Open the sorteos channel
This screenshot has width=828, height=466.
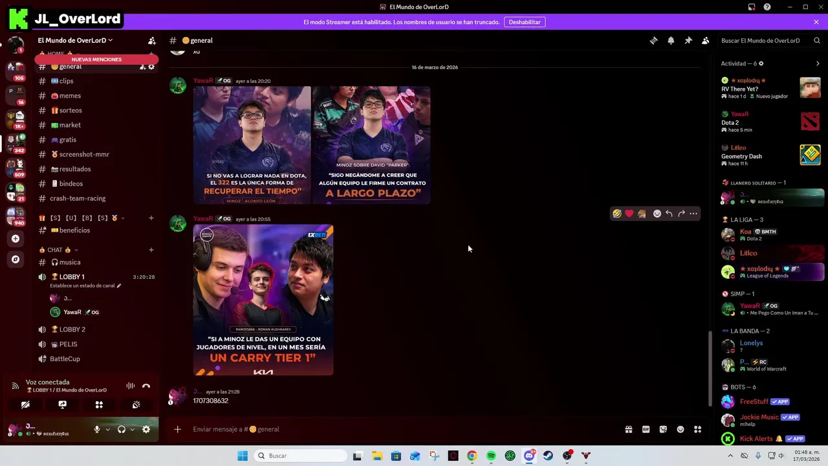(97, 110)
